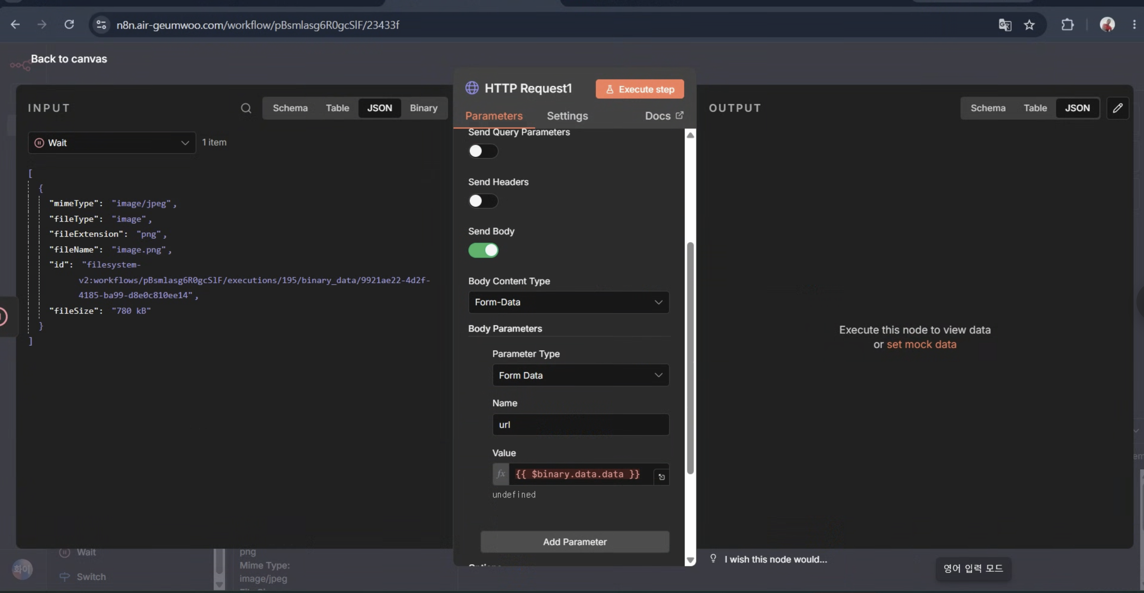Click the search icon in Input panel
The width and height of the screenshot is (1144, 593).
[246, 108]
